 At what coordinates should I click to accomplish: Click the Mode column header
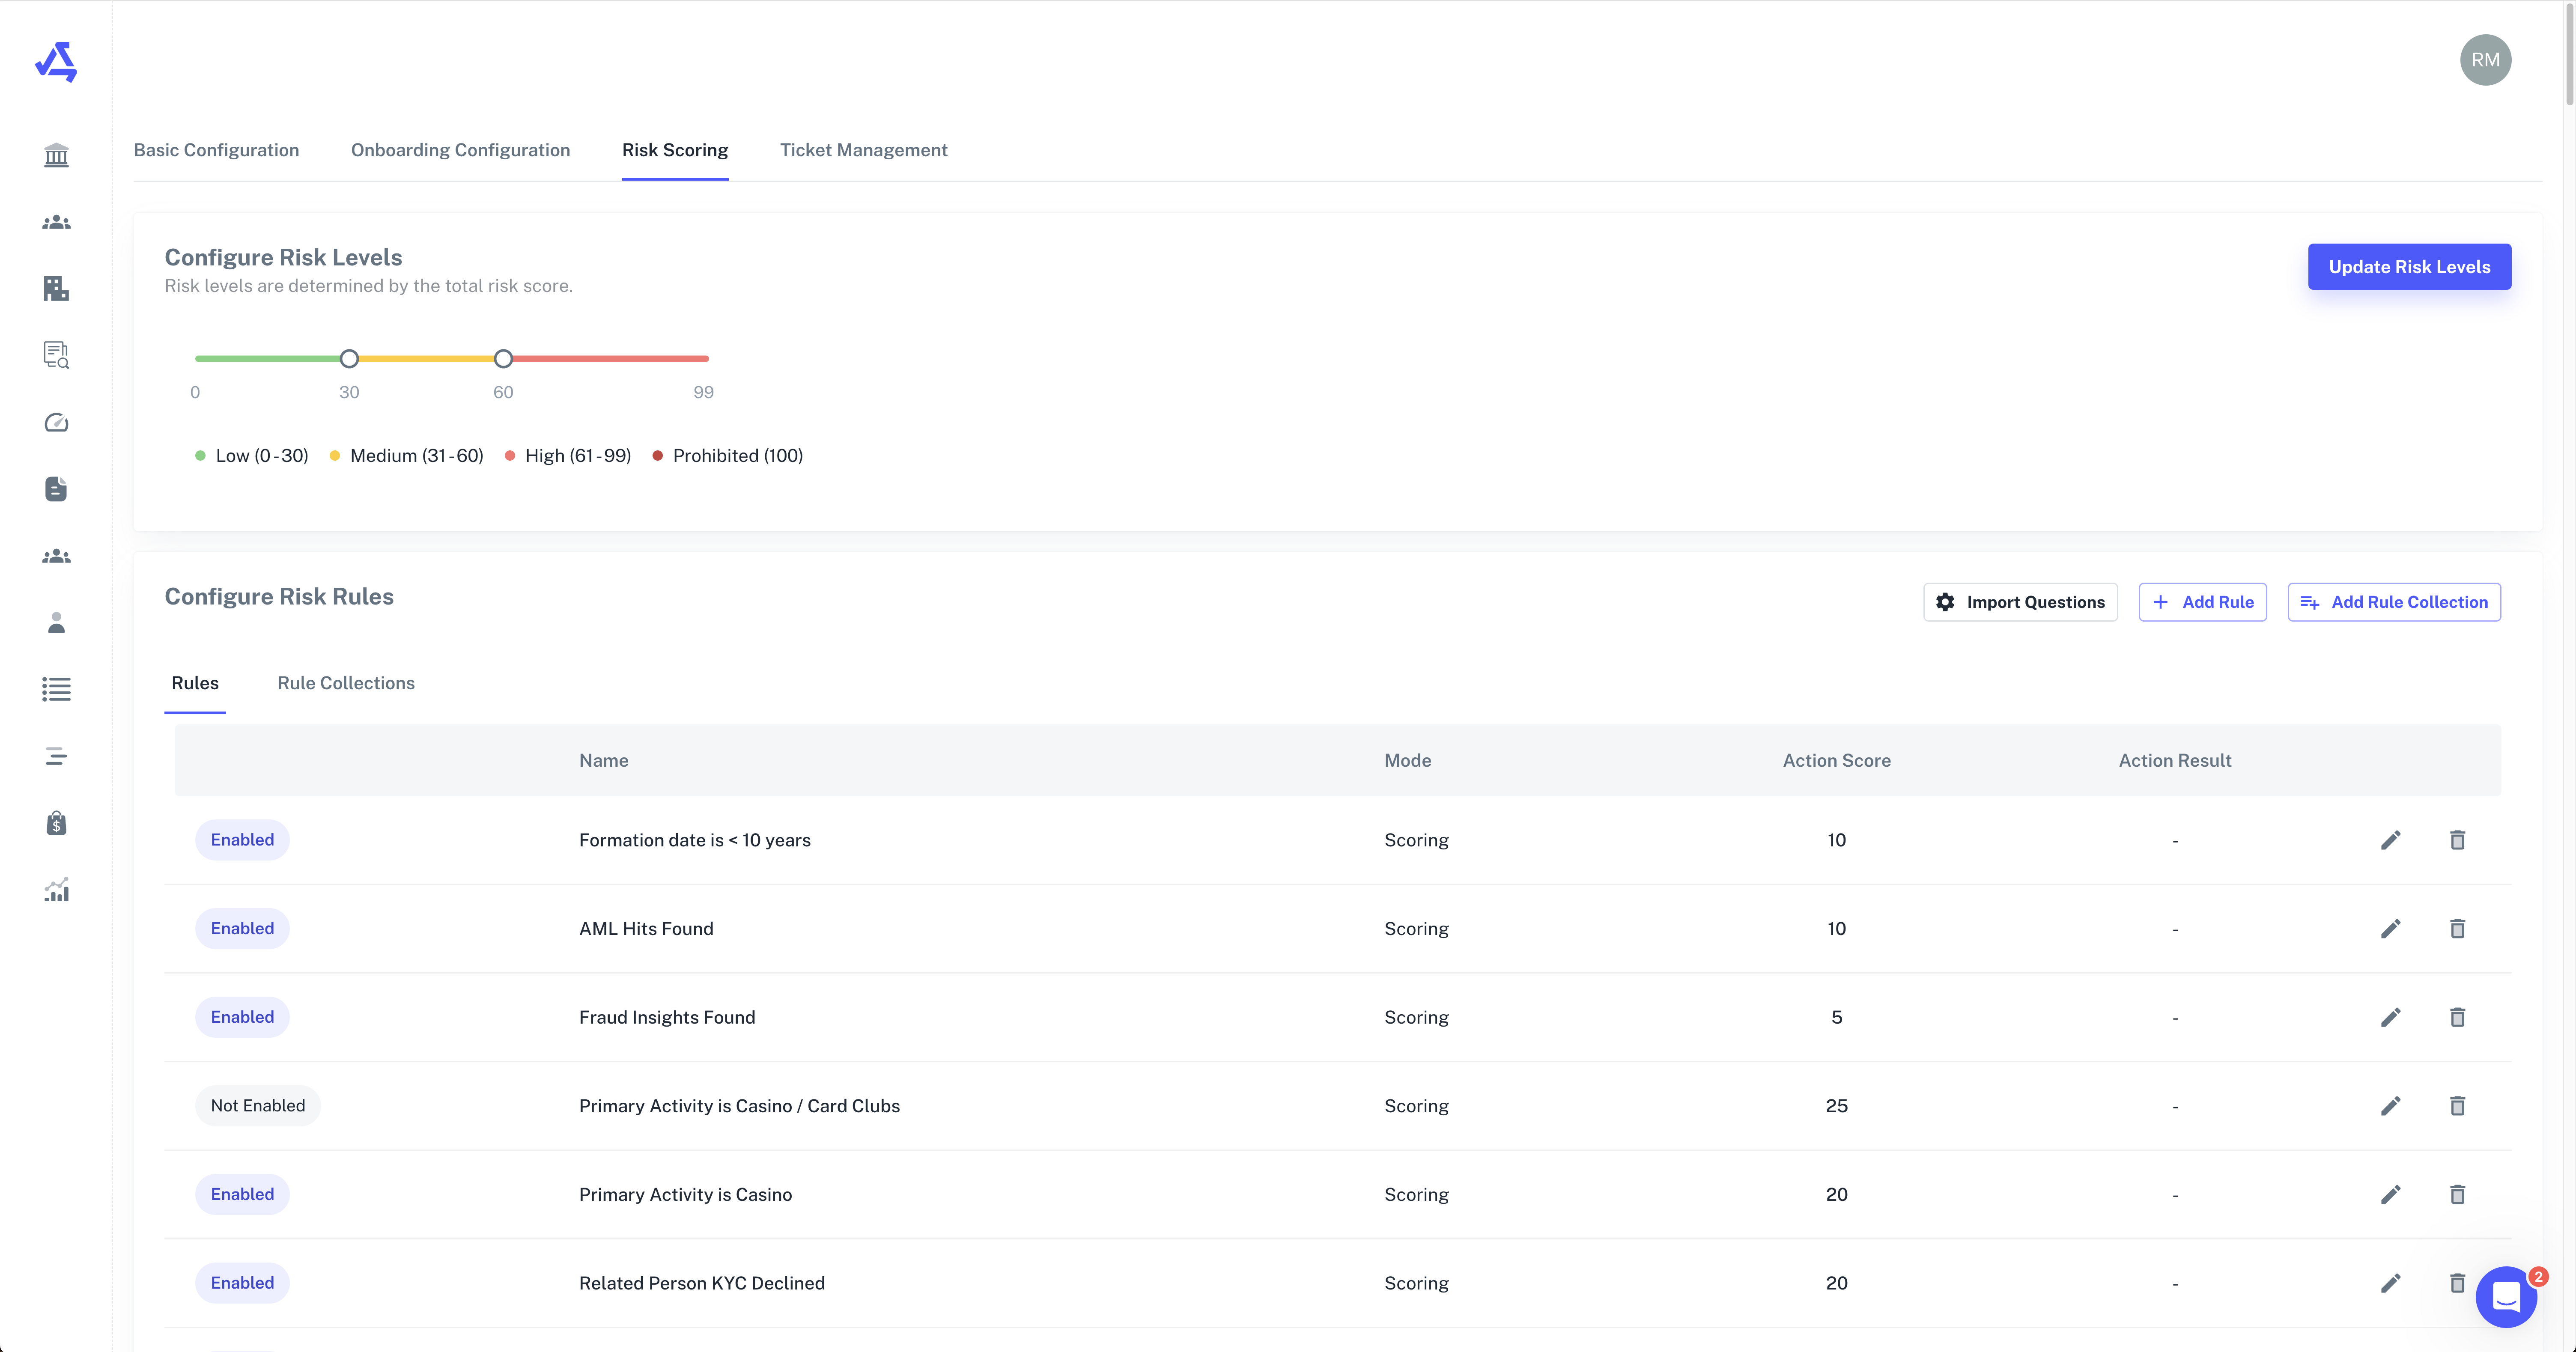(1408, 761)
